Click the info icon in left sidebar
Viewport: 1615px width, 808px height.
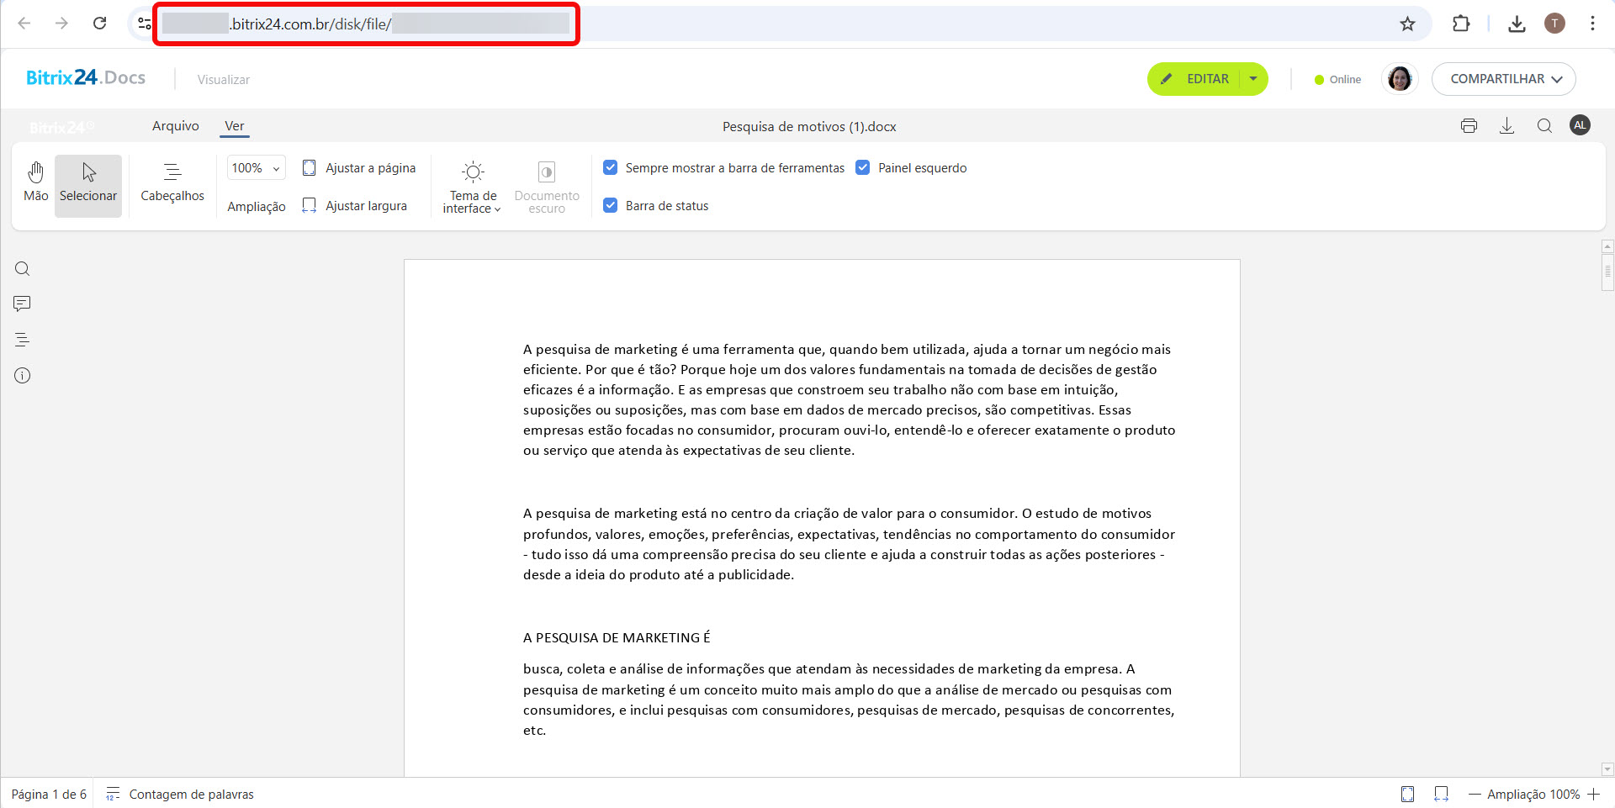(x=23, y=376)
